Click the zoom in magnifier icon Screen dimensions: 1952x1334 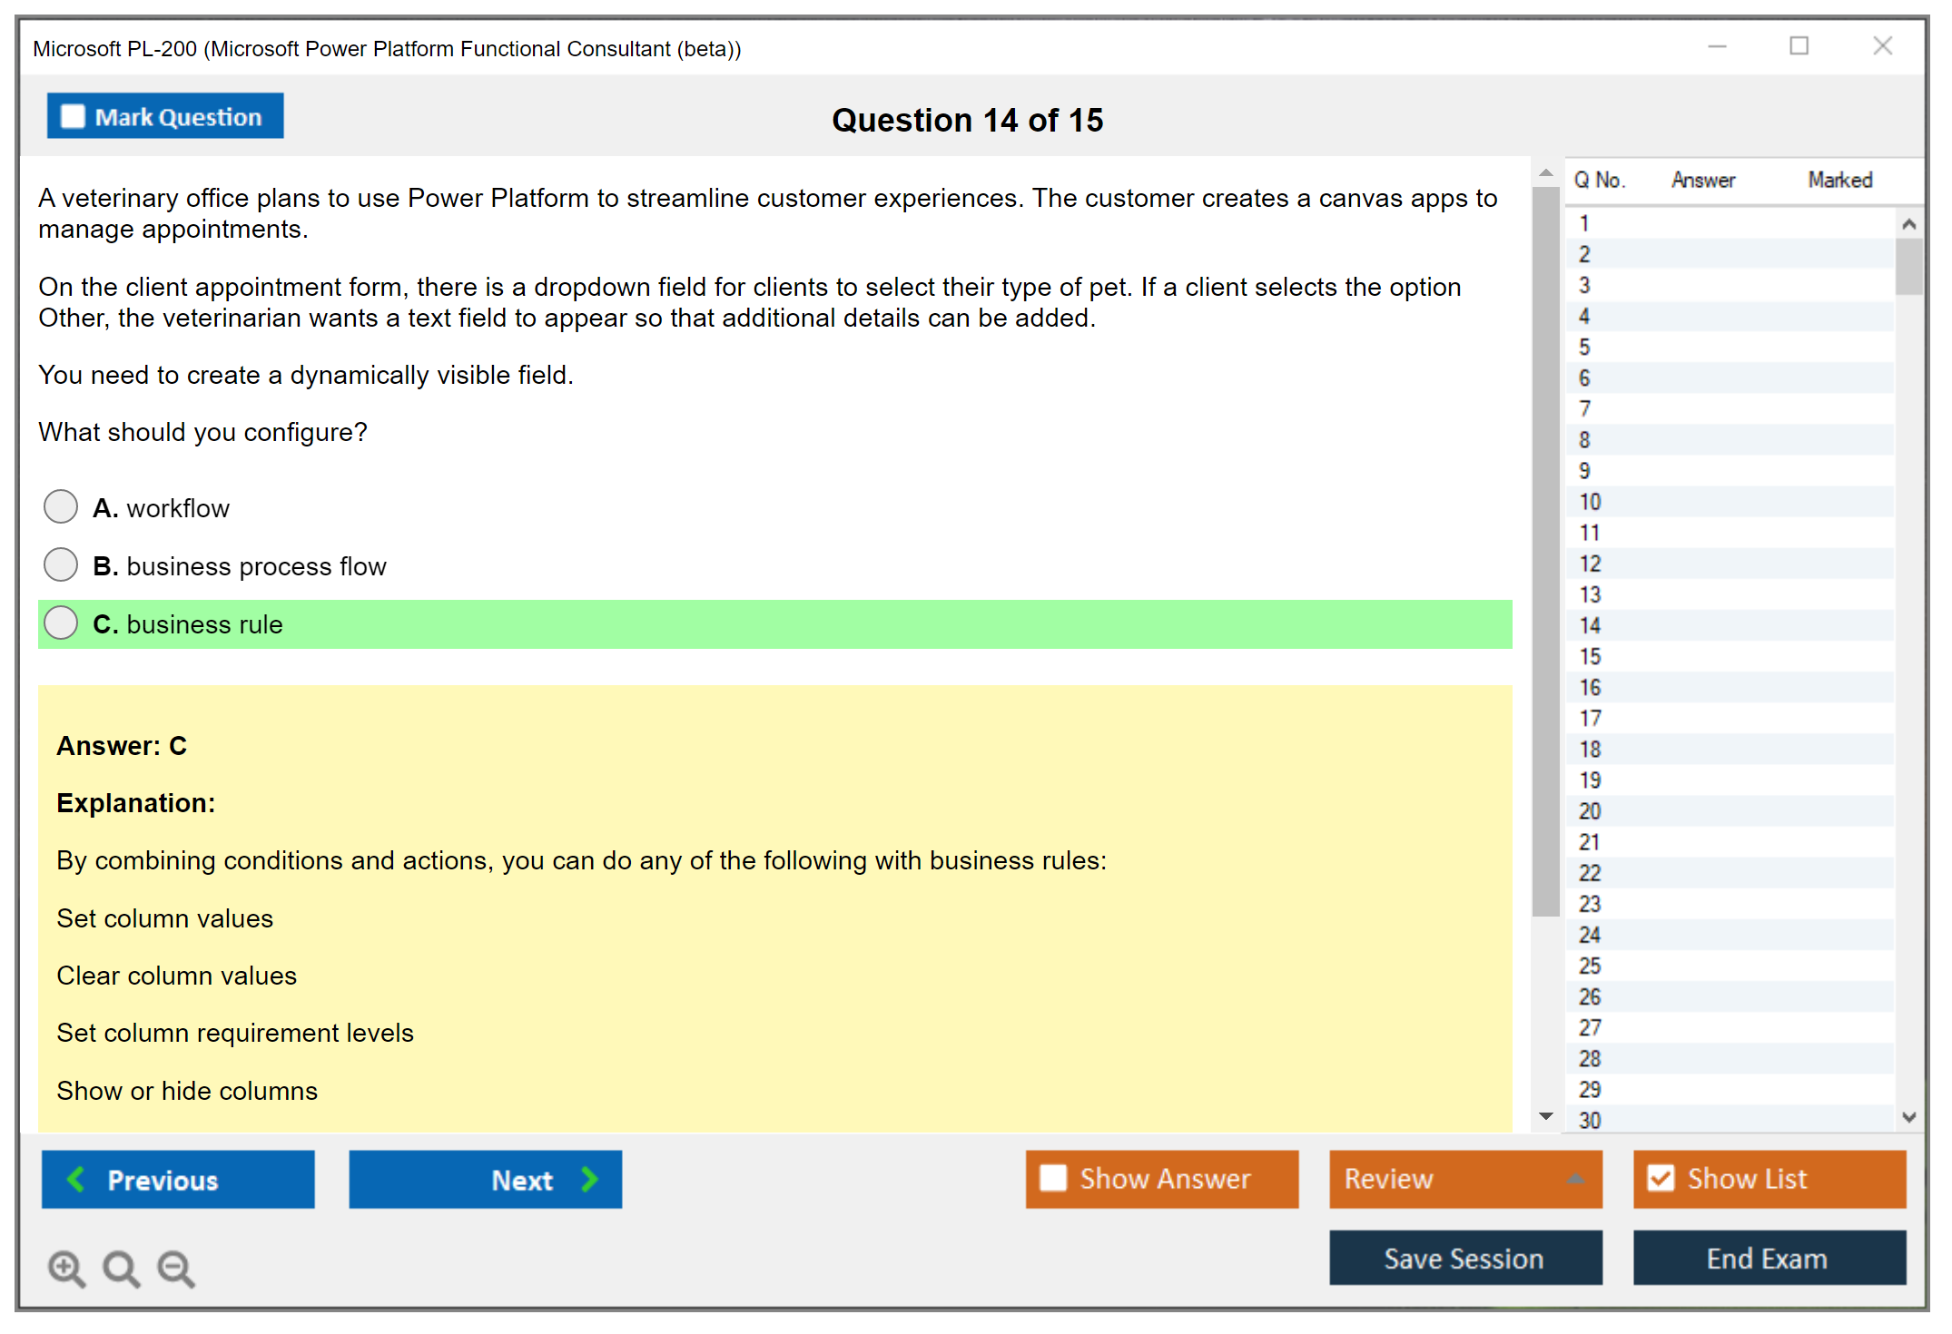point(66,1268)
